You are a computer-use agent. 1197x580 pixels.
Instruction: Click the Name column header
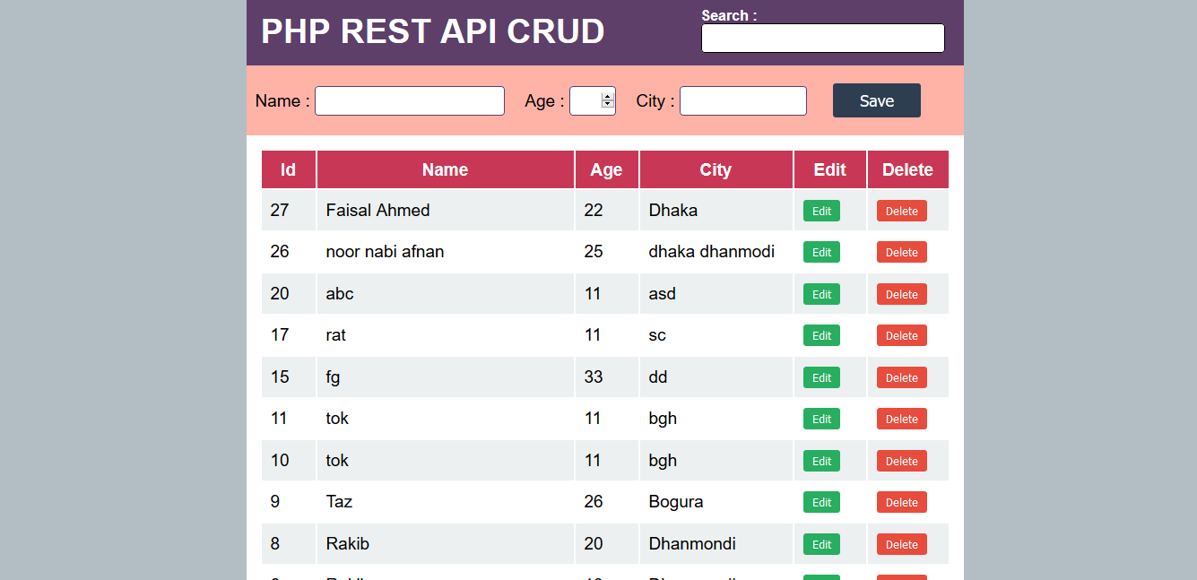(x=445, y=169)
